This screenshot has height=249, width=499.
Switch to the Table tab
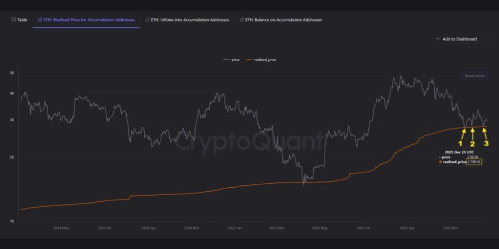[x=22, y=20]
